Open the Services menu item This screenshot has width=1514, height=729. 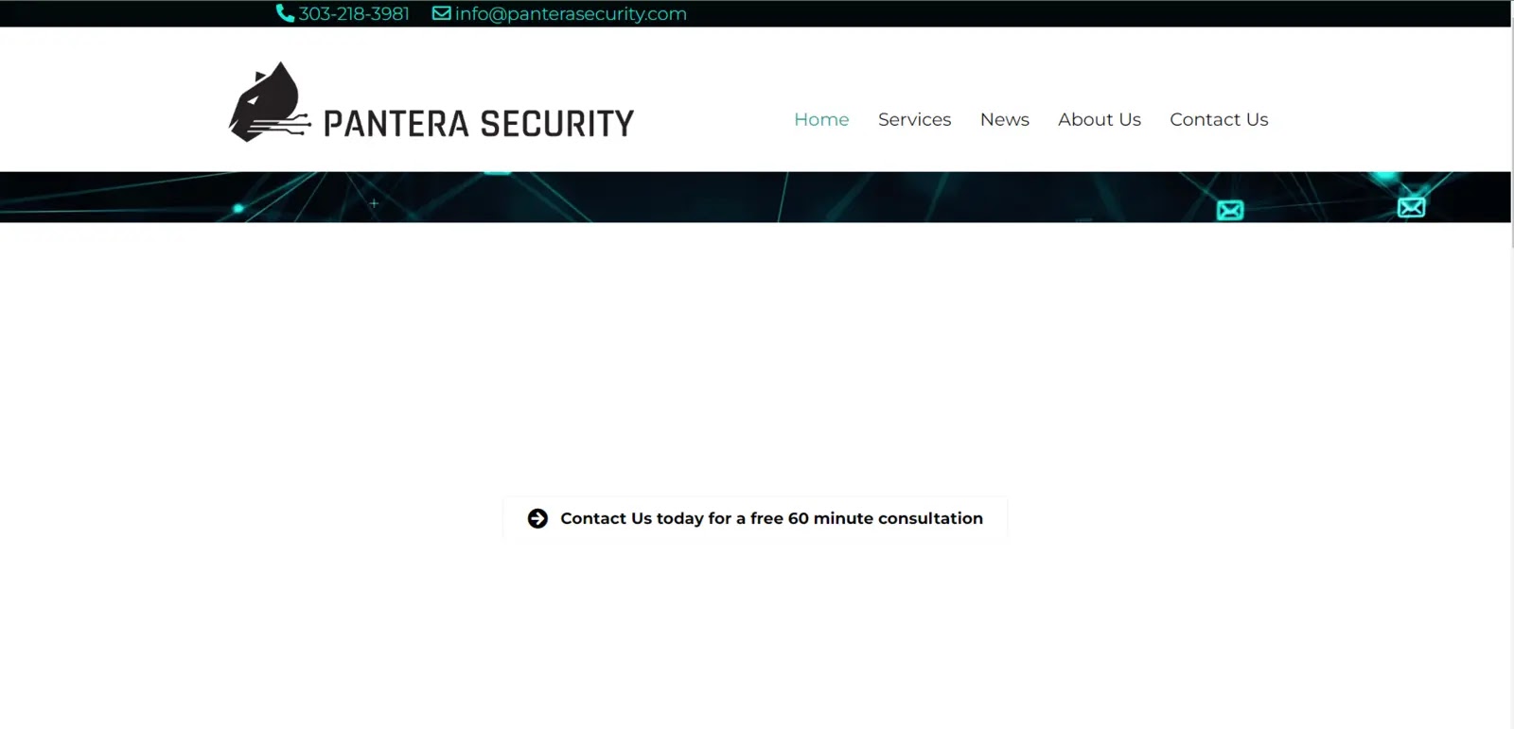(x=914, y=119)
